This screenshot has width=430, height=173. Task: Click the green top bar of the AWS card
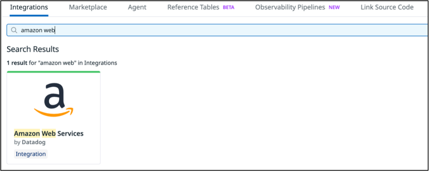[54, 72]
